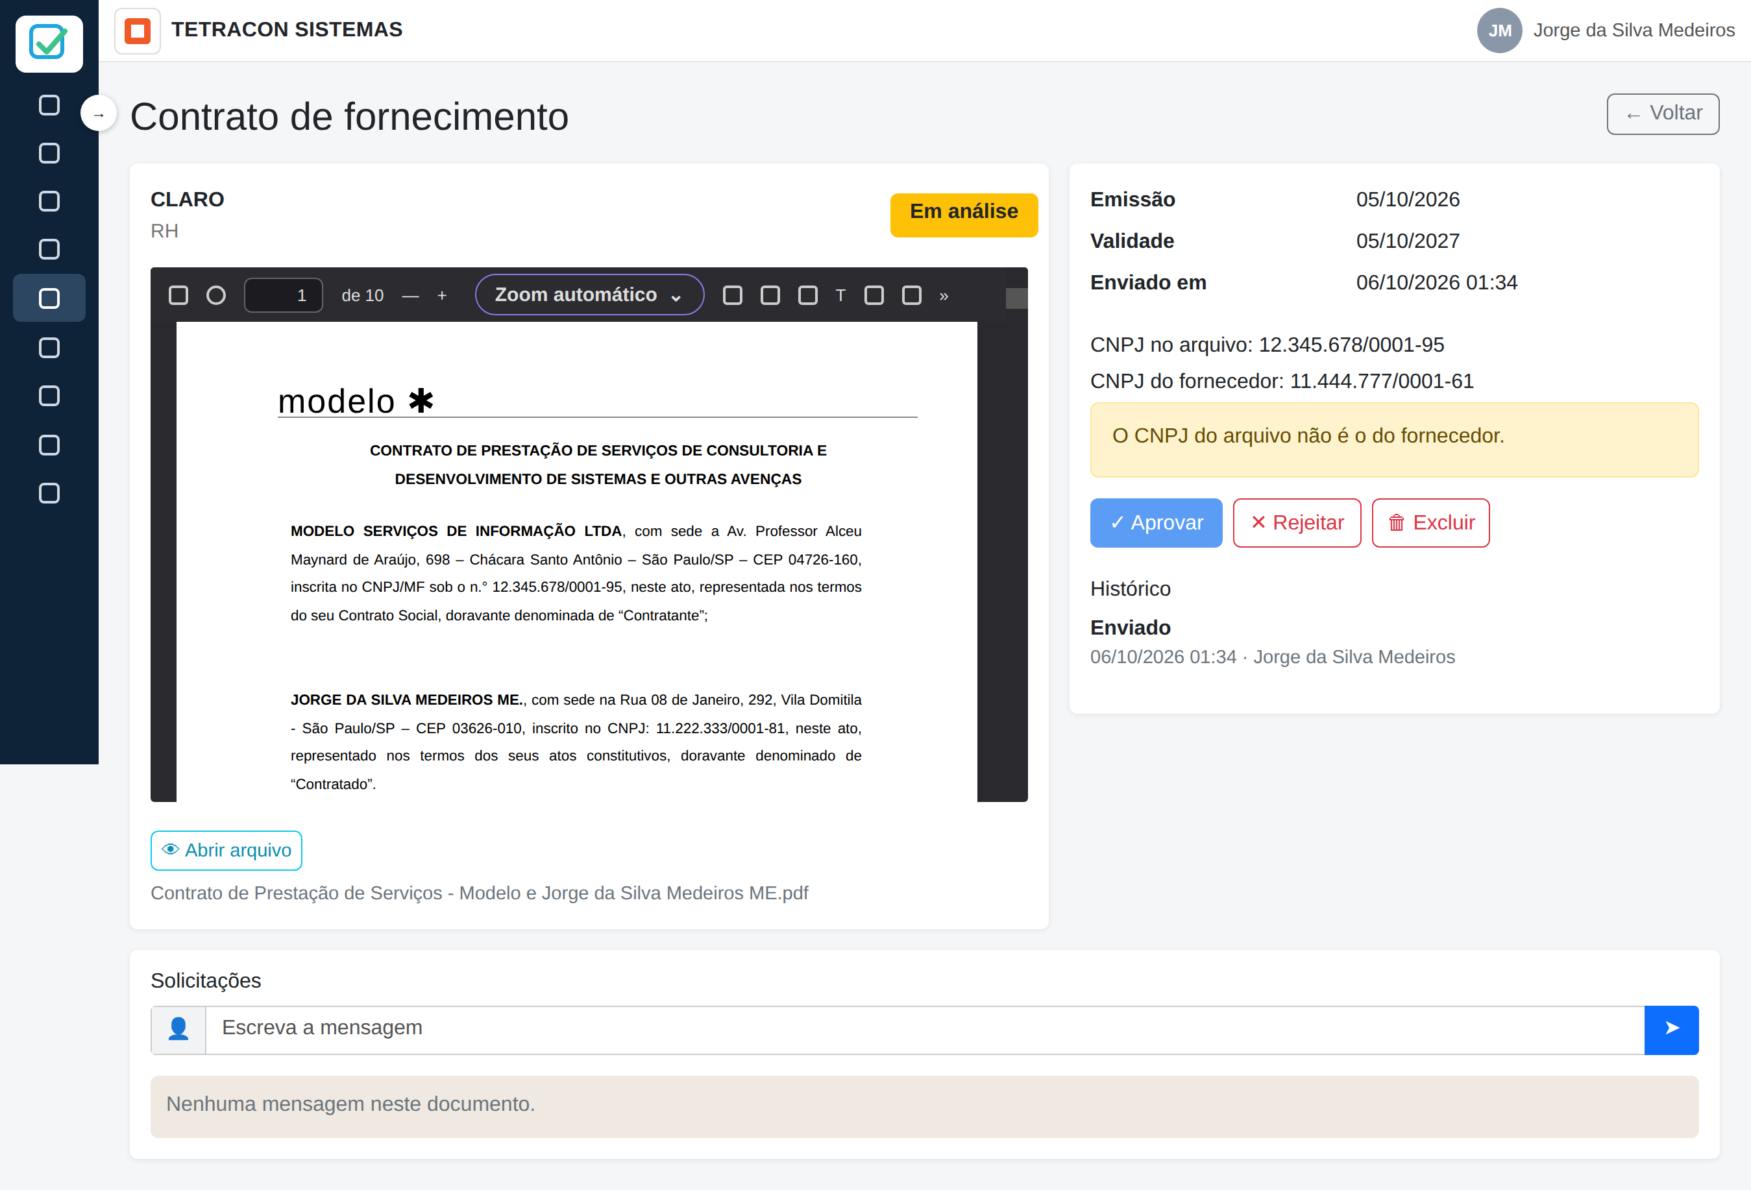Zoom out the PDF with the minus icon
1751x1190 pixels.
[410, 296]
